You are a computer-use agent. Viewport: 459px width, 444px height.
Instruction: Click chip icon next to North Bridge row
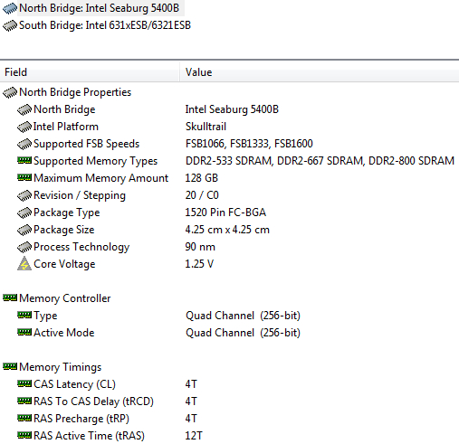tap(24, 109)
